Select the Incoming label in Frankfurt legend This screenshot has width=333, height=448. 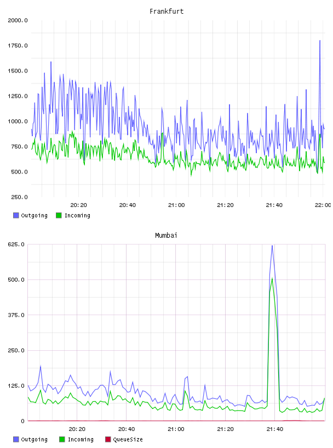coord(77,215)
